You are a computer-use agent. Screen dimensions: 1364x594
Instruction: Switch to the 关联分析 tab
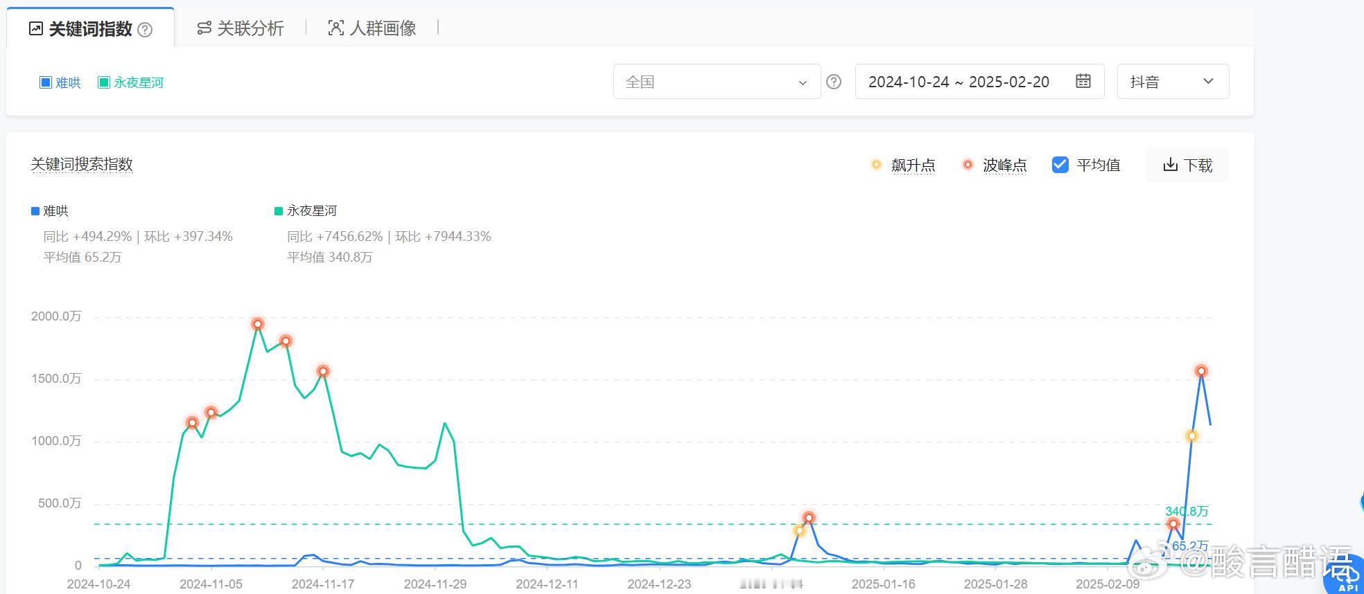241,28
